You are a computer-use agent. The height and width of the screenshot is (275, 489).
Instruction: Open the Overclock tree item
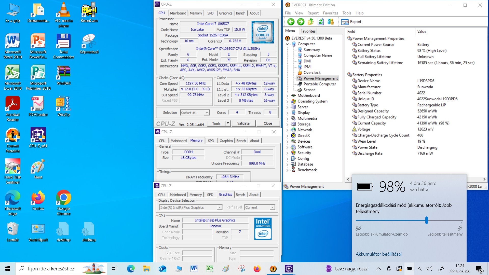tap(312, 73)
